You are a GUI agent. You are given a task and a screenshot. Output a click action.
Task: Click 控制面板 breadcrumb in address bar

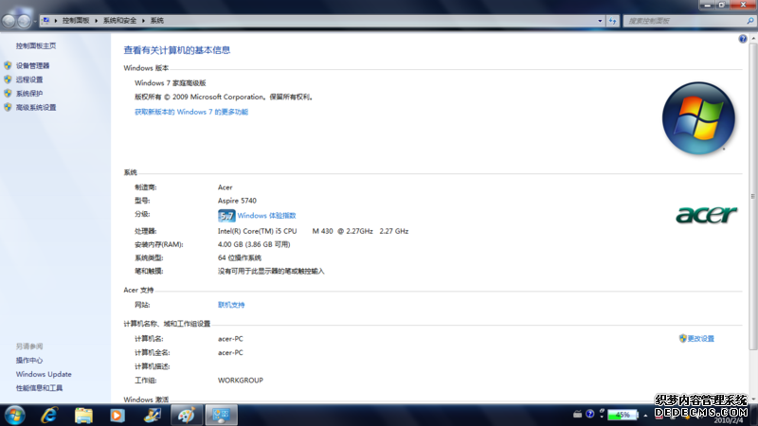point(76,21)
